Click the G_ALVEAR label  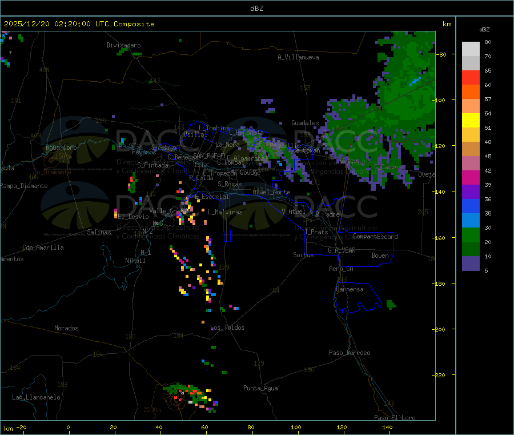(342, 250)
